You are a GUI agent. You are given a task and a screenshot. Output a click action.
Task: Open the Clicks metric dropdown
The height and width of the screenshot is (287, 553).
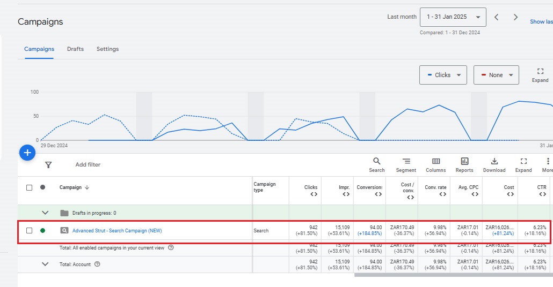443,75
